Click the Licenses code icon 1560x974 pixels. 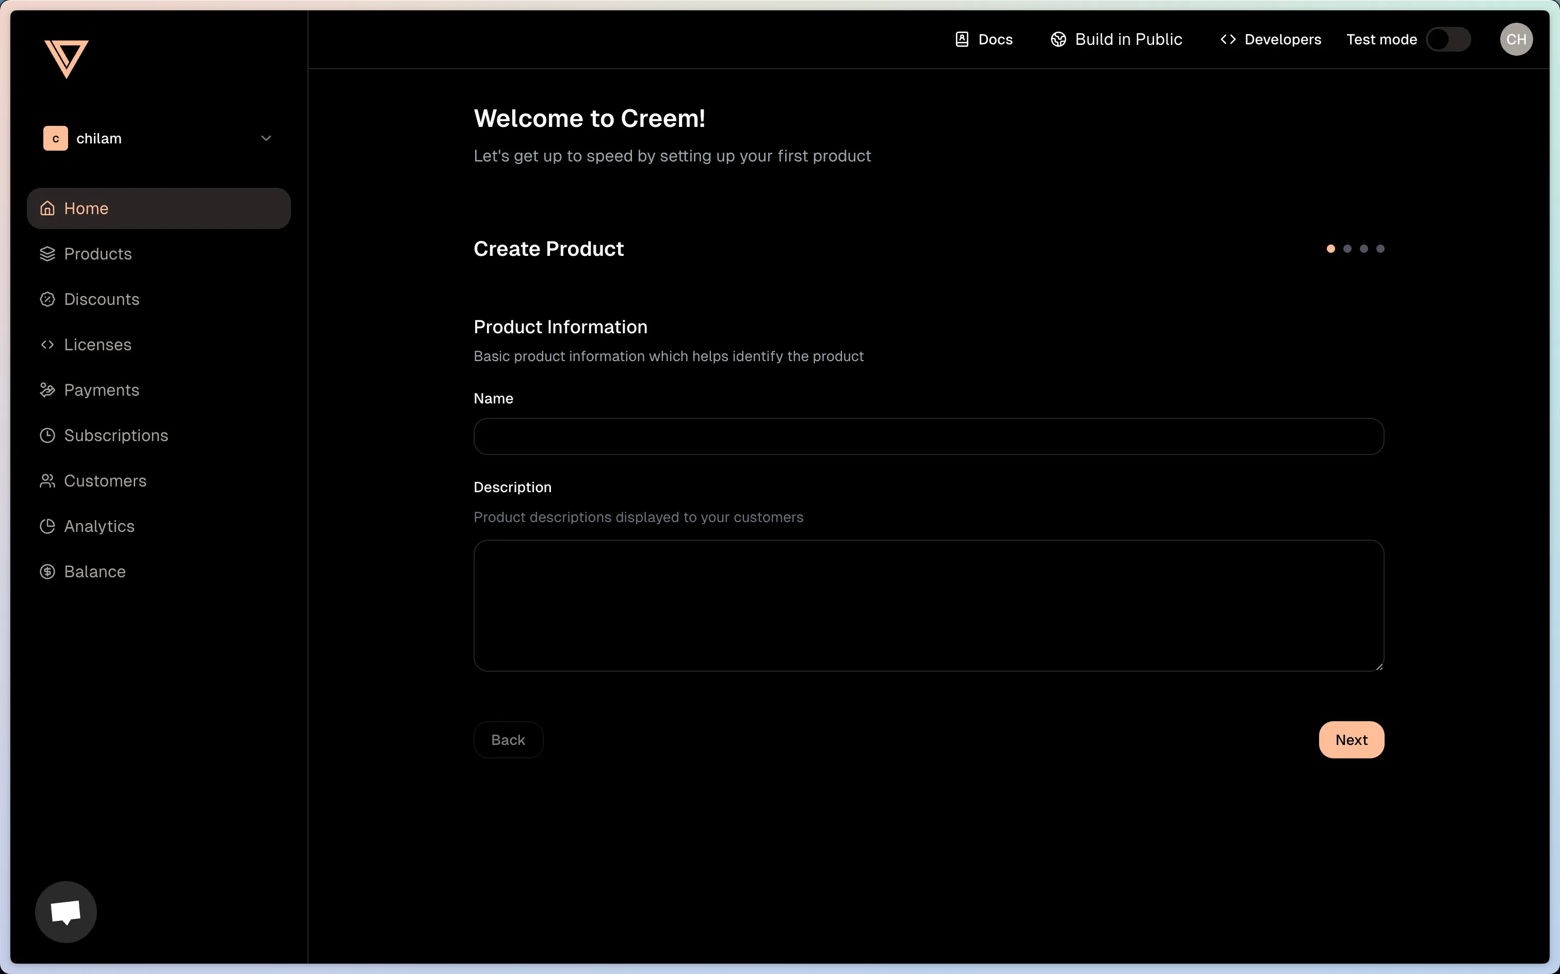point(47,345)
